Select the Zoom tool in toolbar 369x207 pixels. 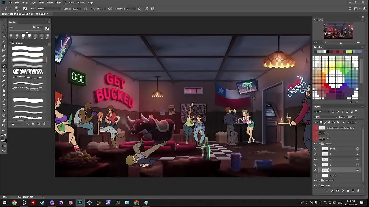click(x=4, y=125)
